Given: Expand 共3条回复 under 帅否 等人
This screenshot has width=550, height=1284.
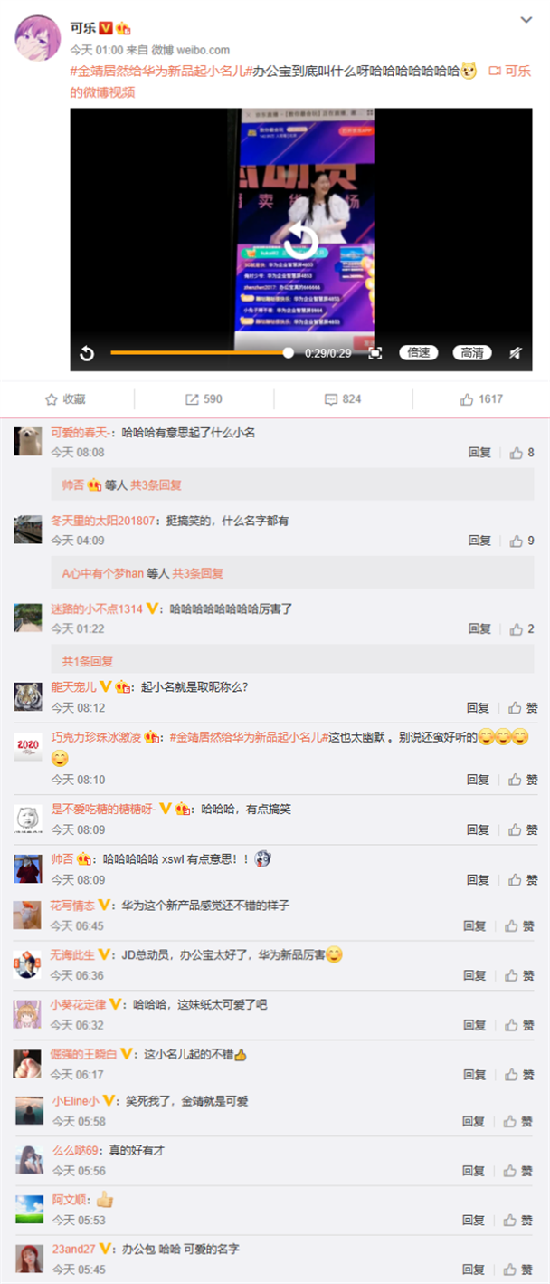Looking at the screenshot, I should click(156, 485).
